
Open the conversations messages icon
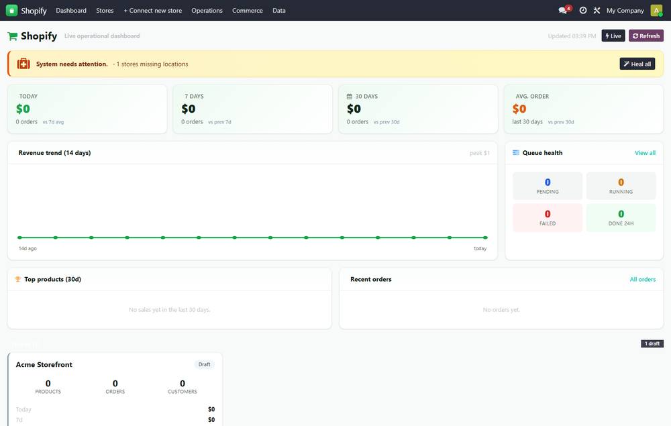tap(563, 10)
